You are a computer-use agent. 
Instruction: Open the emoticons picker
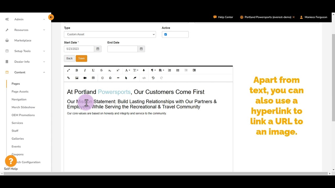pyautogui.click(x=102, y=78)
